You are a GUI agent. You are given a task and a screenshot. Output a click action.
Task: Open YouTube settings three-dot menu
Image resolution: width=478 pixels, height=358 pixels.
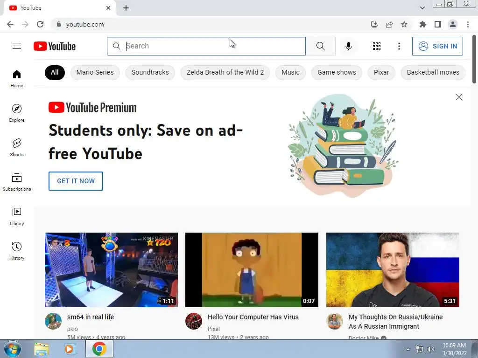pos(399,46)
